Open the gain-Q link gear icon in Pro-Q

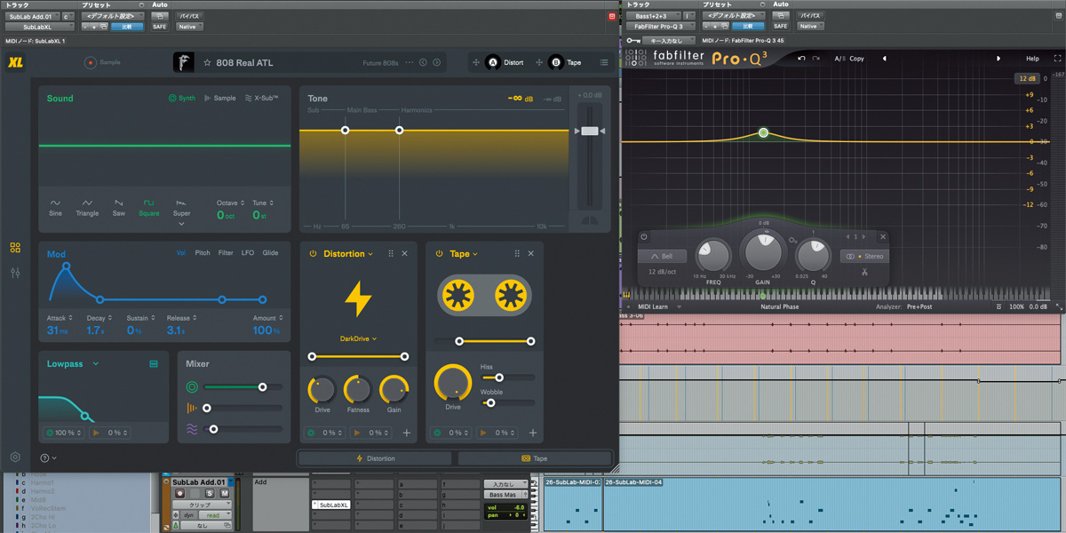click(793, 240)
